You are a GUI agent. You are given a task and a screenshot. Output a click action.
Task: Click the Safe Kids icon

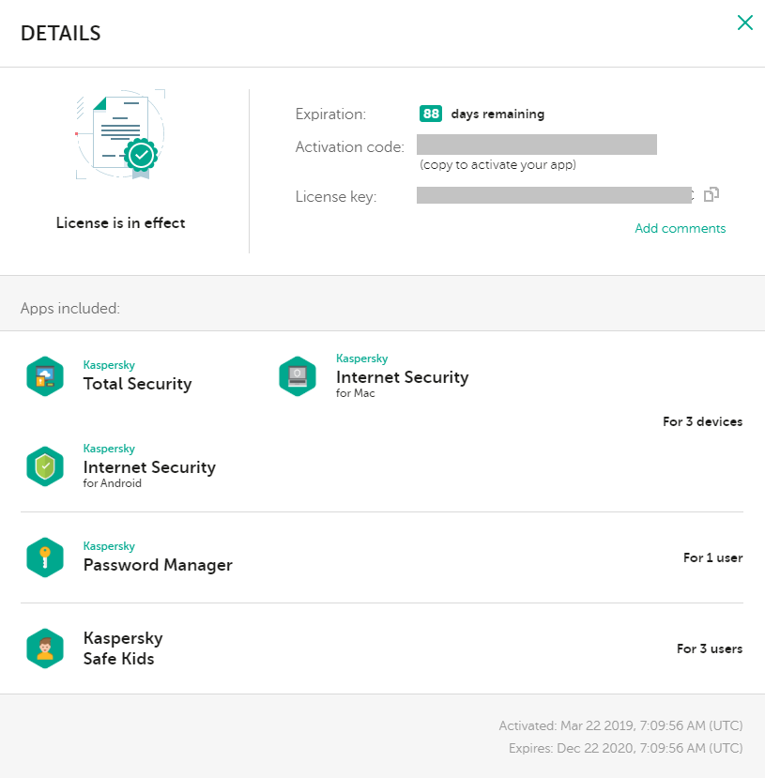point(44,648)
